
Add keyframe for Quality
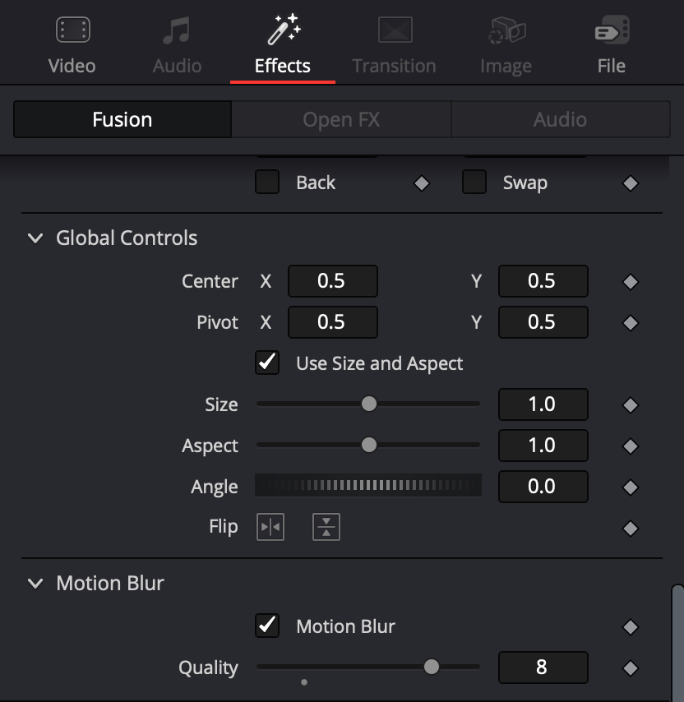(x=631, y=668)
